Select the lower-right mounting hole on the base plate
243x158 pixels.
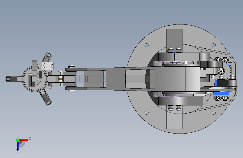tap(214, 112)
